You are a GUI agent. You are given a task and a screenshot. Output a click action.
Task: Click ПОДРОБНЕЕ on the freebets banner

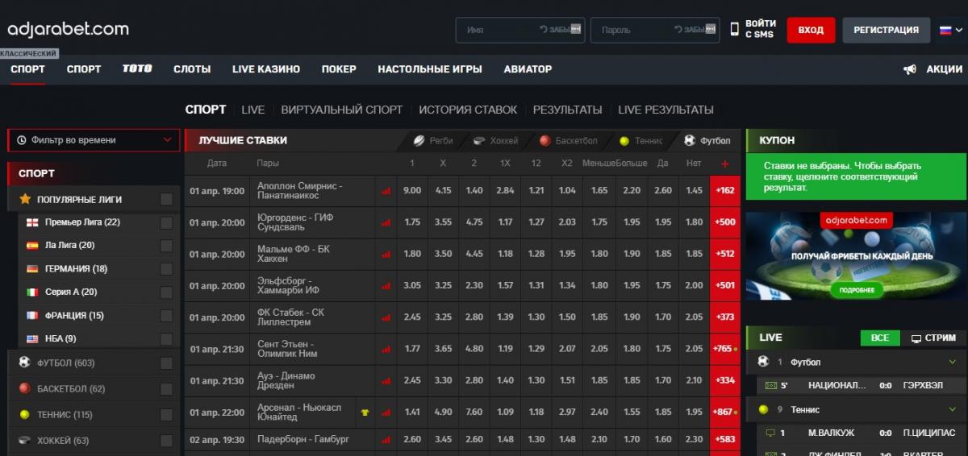pos(857,289)
